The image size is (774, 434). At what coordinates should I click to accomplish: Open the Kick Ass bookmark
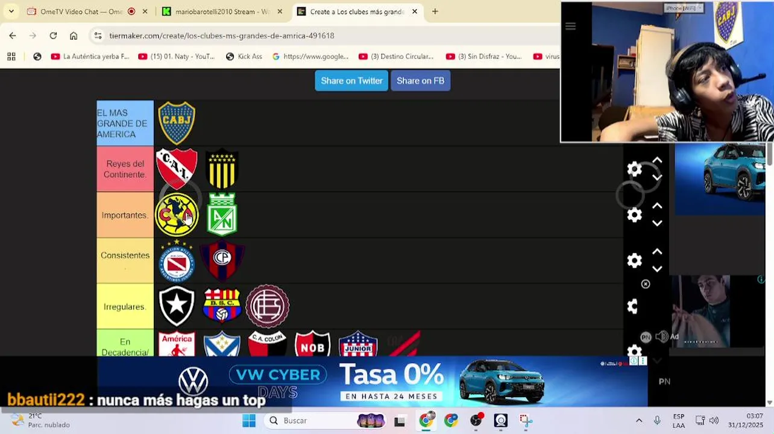coord(244,56)
